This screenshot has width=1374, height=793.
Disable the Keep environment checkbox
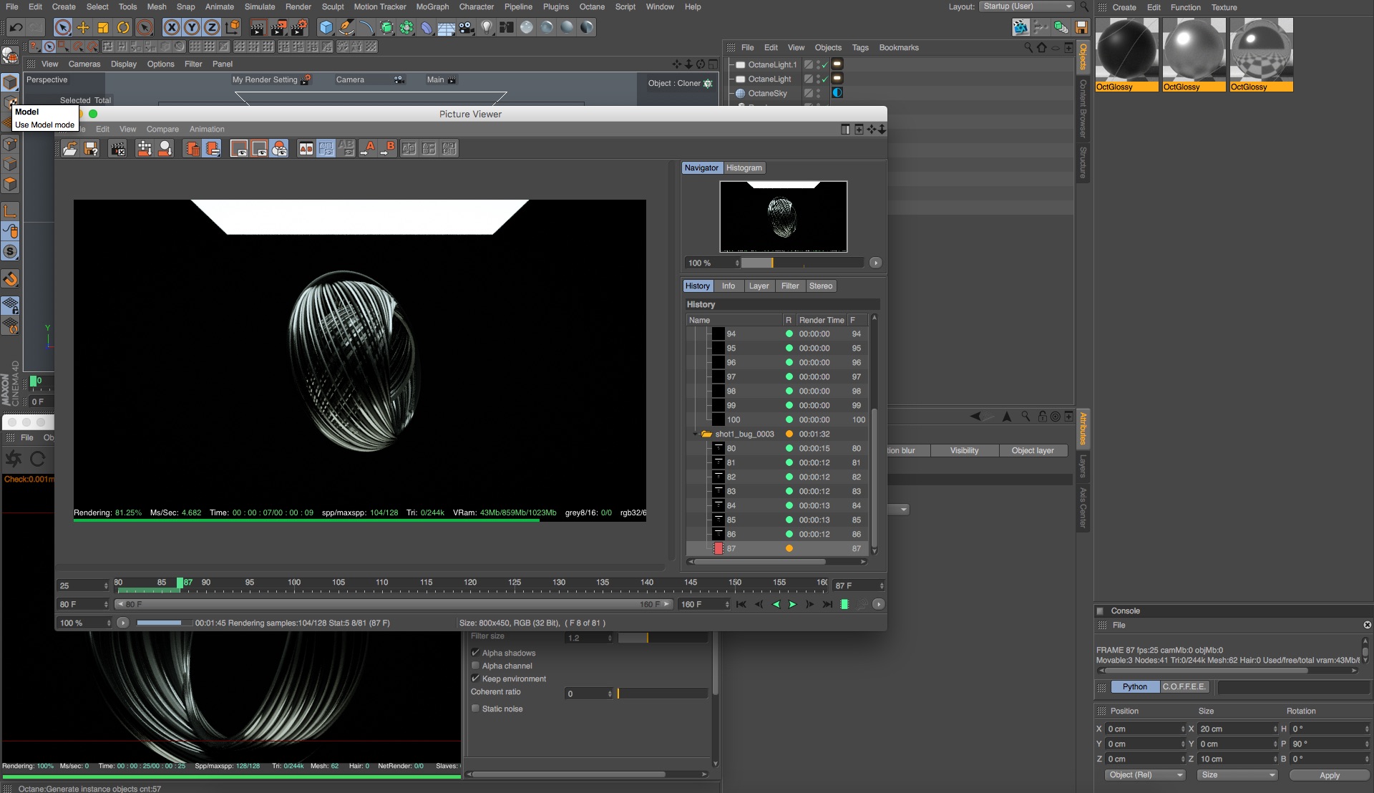475,678
